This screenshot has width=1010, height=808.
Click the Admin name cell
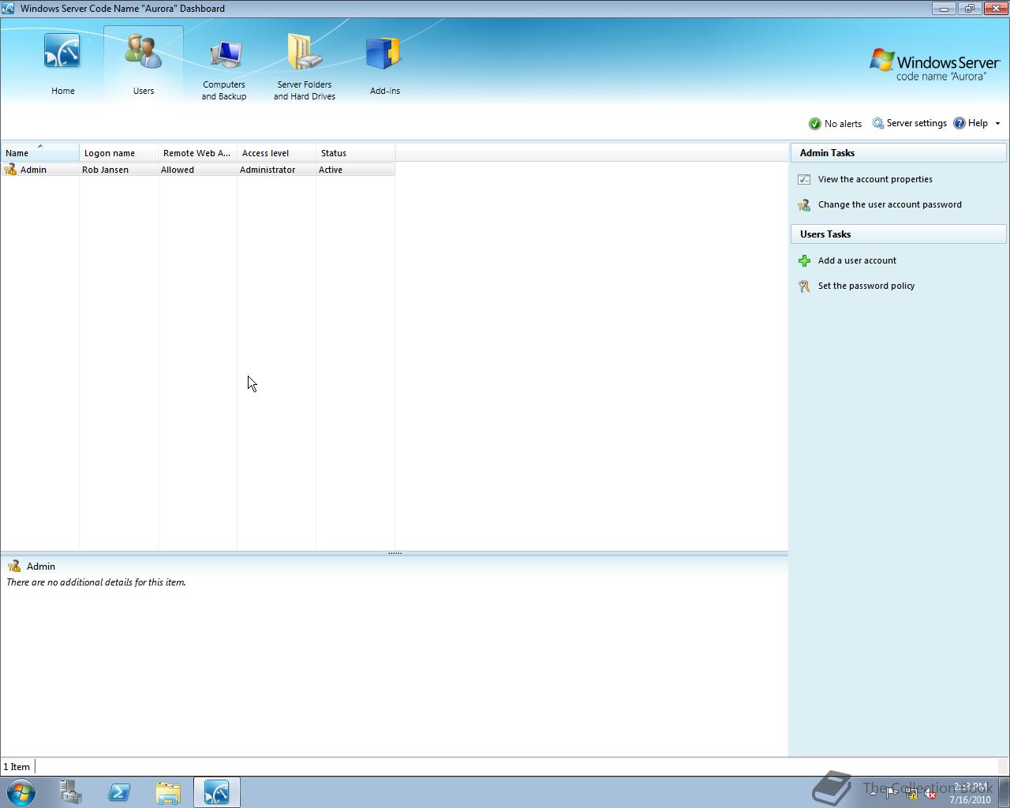(x=33, y=170)
